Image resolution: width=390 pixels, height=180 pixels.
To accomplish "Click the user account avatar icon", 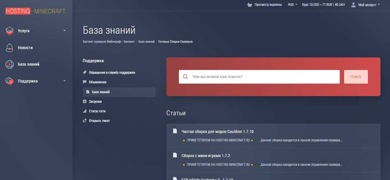I will (x=353, y=5).
